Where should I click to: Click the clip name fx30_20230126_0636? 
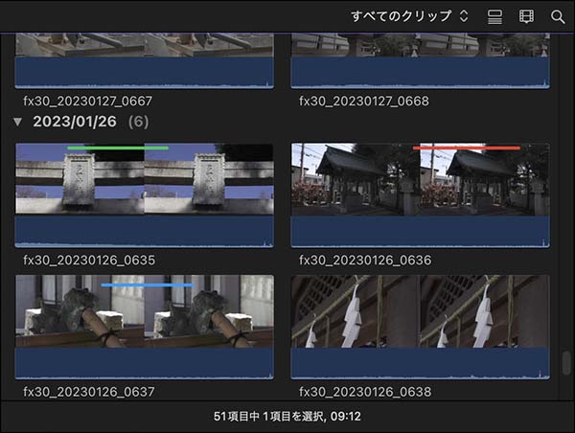coord(365,260)
